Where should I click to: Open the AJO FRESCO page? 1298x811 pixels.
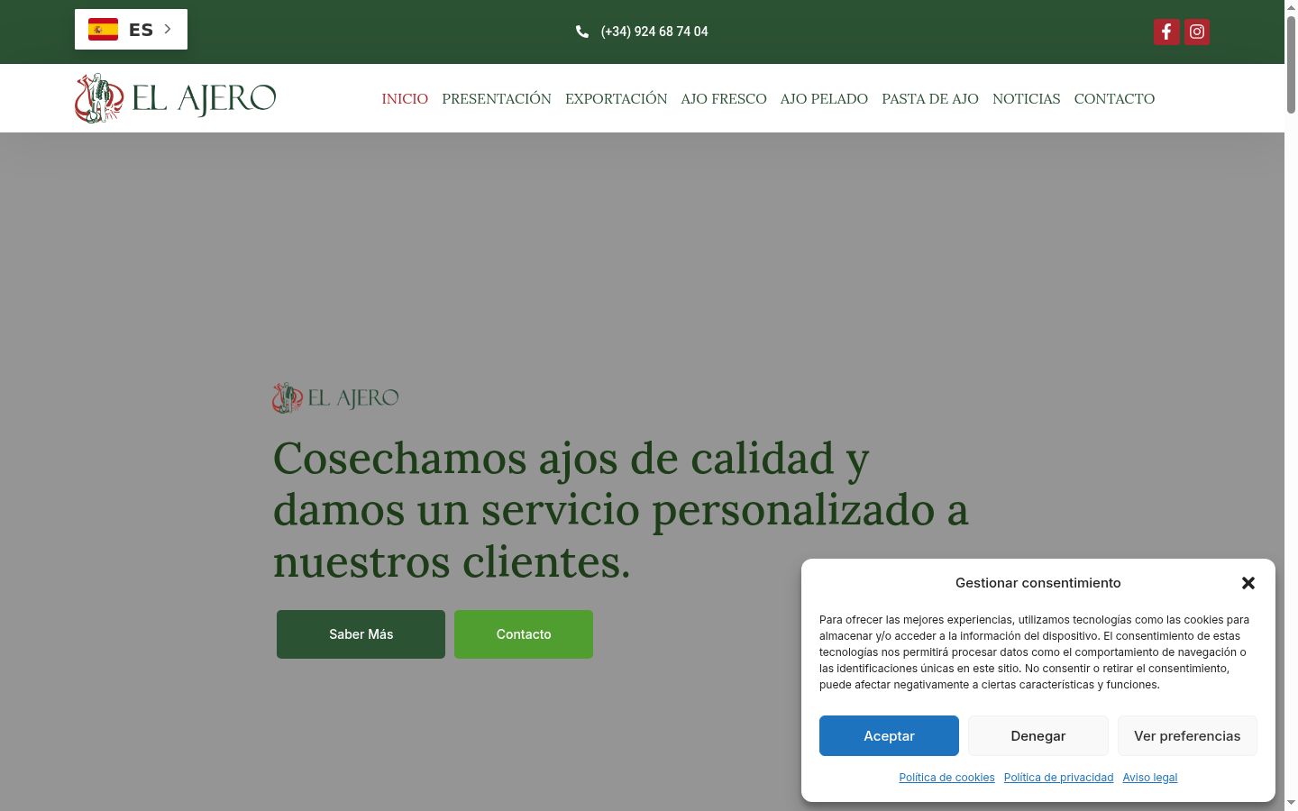724,99
